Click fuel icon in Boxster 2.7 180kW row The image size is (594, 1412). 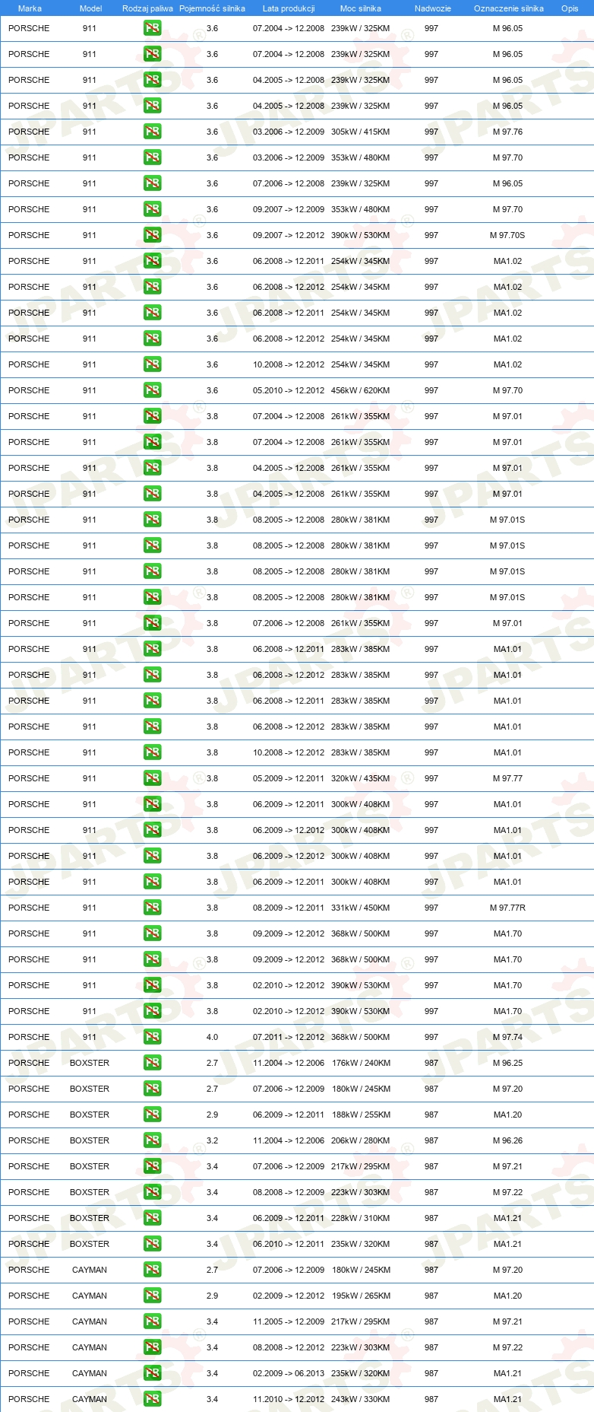(152, 1089)
